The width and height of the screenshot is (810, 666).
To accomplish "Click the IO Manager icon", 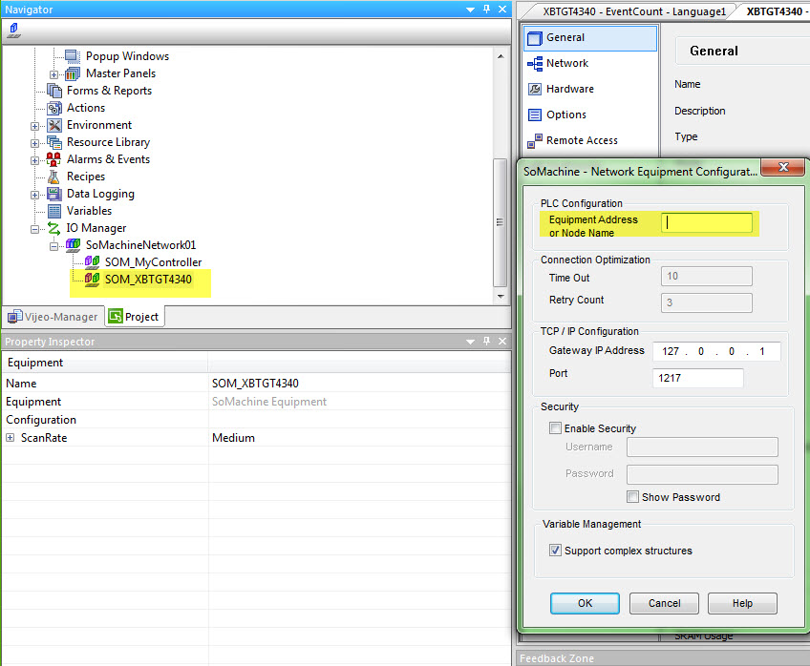I will [x=53, y=227].
